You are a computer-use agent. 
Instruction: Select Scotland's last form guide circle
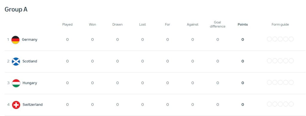click(291, 61)
